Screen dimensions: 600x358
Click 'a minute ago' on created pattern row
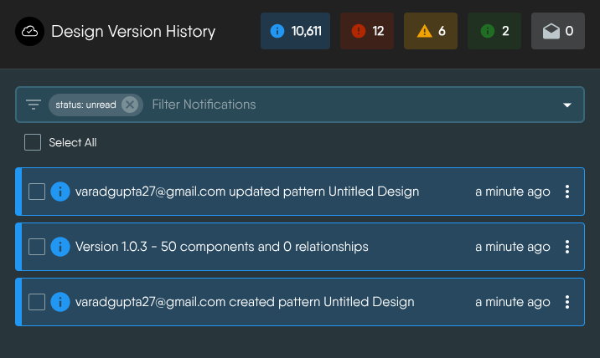pyautogui.click(x=513, y=302)
